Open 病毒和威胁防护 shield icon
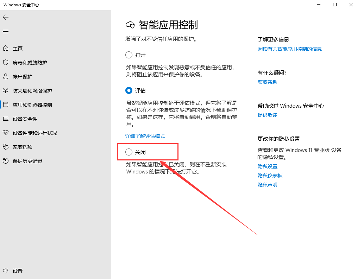 [x=6, y=63]
